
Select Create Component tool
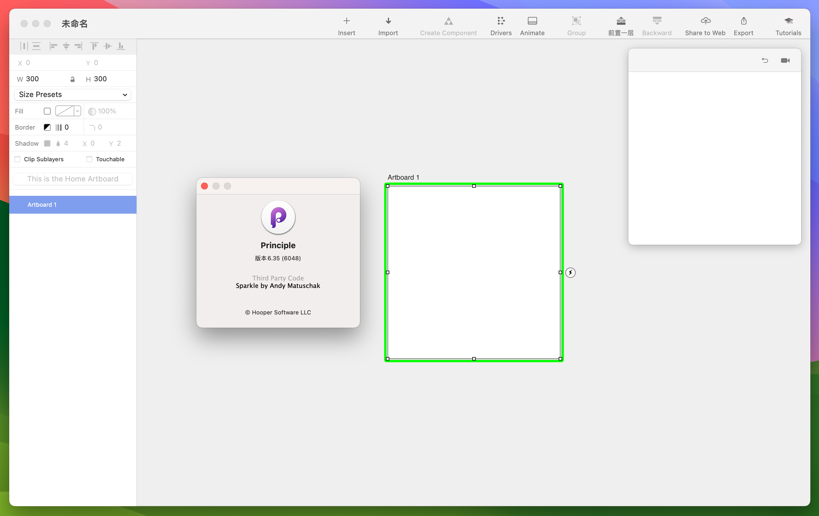[448, 25]
